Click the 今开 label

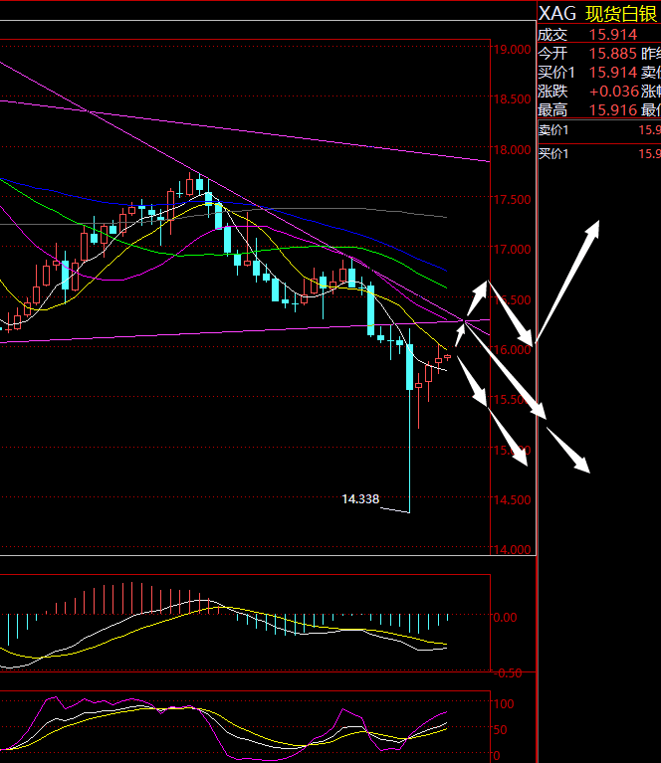click(x=552, y=54)
